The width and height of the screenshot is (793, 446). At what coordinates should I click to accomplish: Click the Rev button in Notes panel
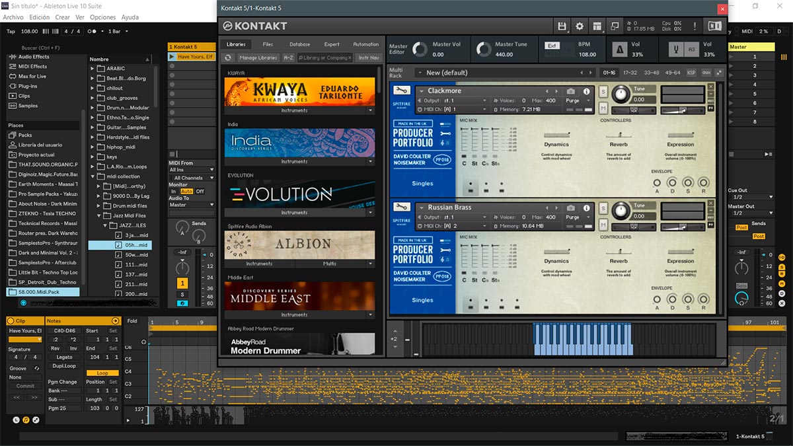point(55,348)
